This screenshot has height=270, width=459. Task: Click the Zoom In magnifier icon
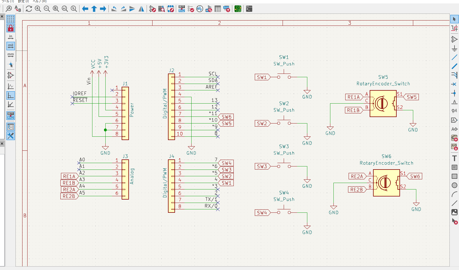point(38,9)
